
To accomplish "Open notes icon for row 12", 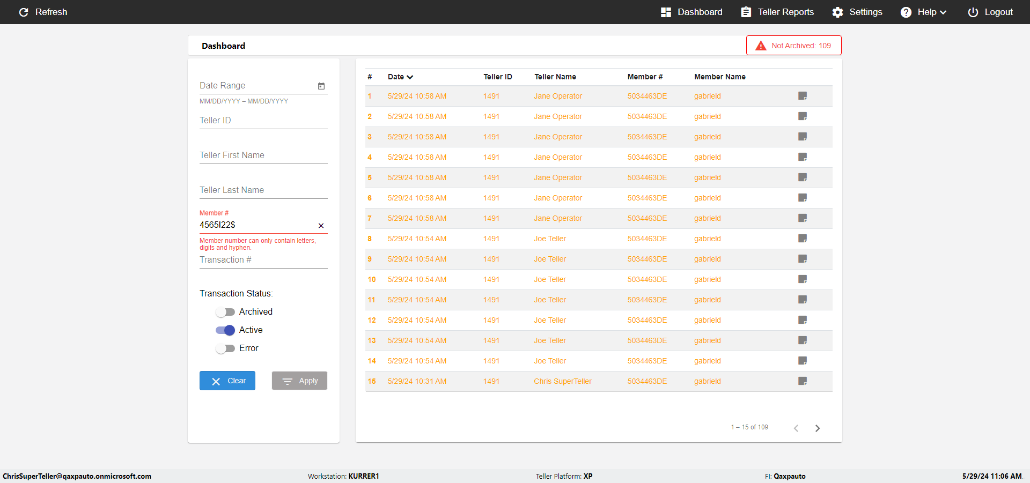I will 803,320.
